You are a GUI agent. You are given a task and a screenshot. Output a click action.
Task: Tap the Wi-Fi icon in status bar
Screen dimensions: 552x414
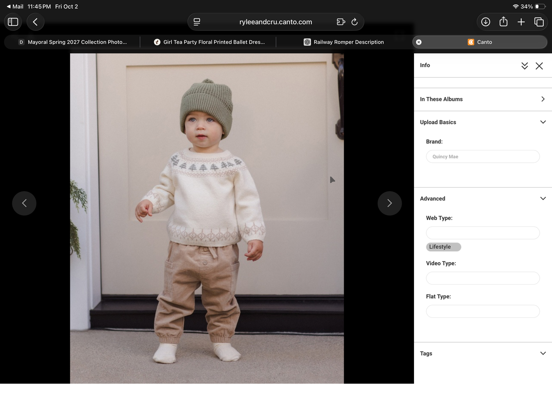515,6
